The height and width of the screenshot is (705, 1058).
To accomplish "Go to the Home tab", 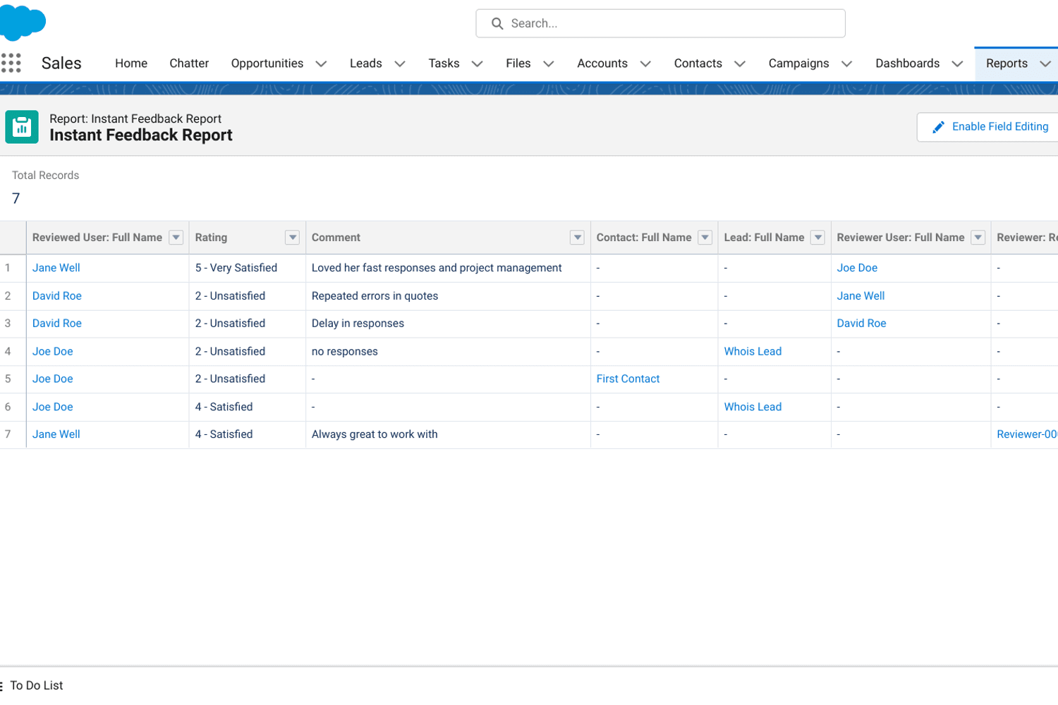I will tap(131, 63).
